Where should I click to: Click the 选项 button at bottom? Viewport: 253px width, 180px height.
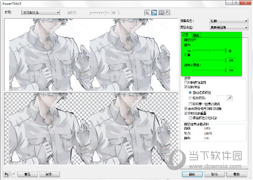[50, 174]
